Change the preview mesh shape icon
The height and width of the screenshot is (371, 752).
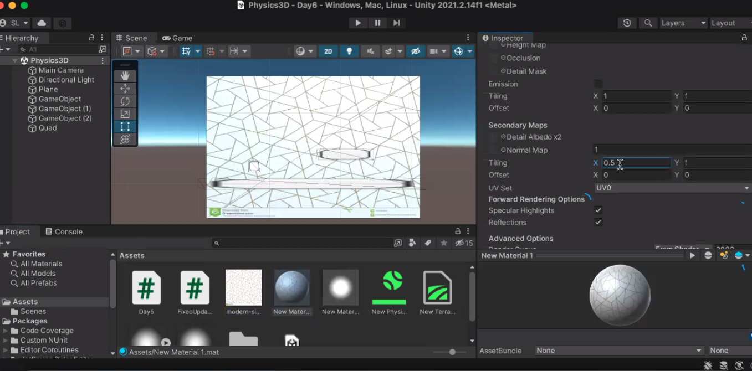(708, 255)
